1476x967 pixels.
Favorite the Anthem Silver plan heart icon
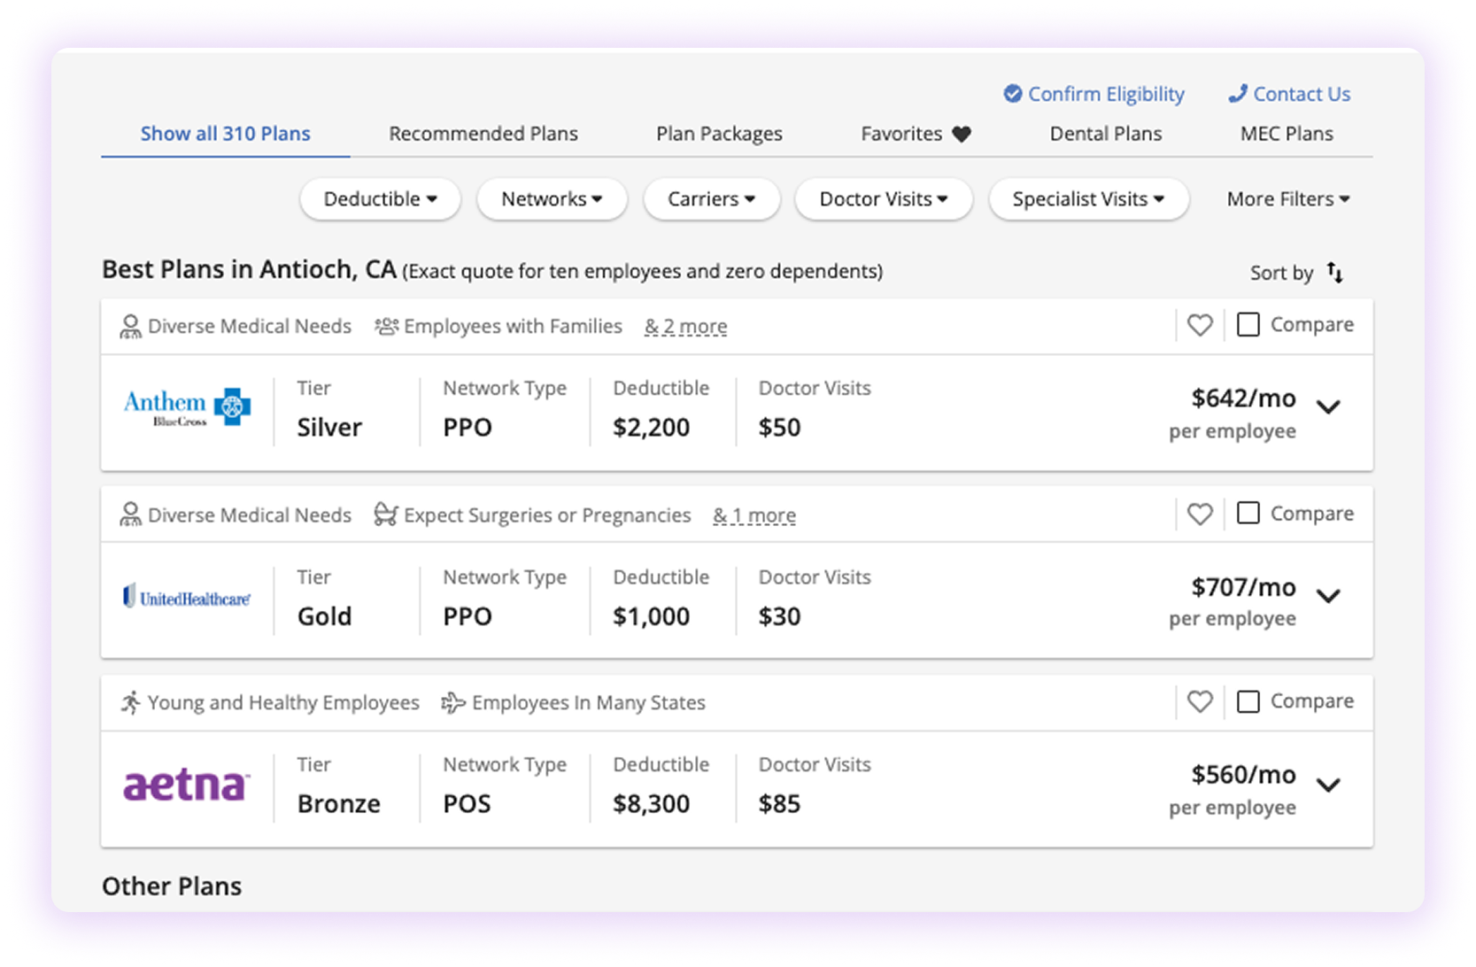[1199, 326]
